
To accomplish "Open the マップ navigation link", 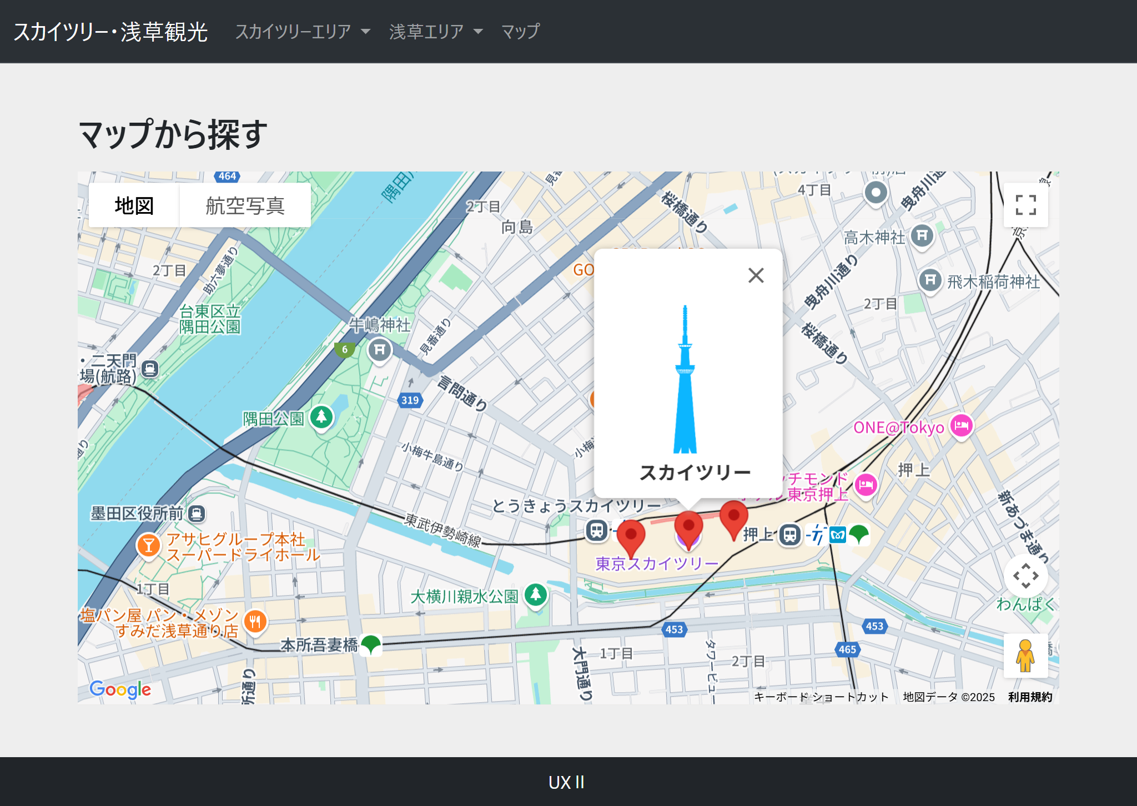I will [520, 32].
